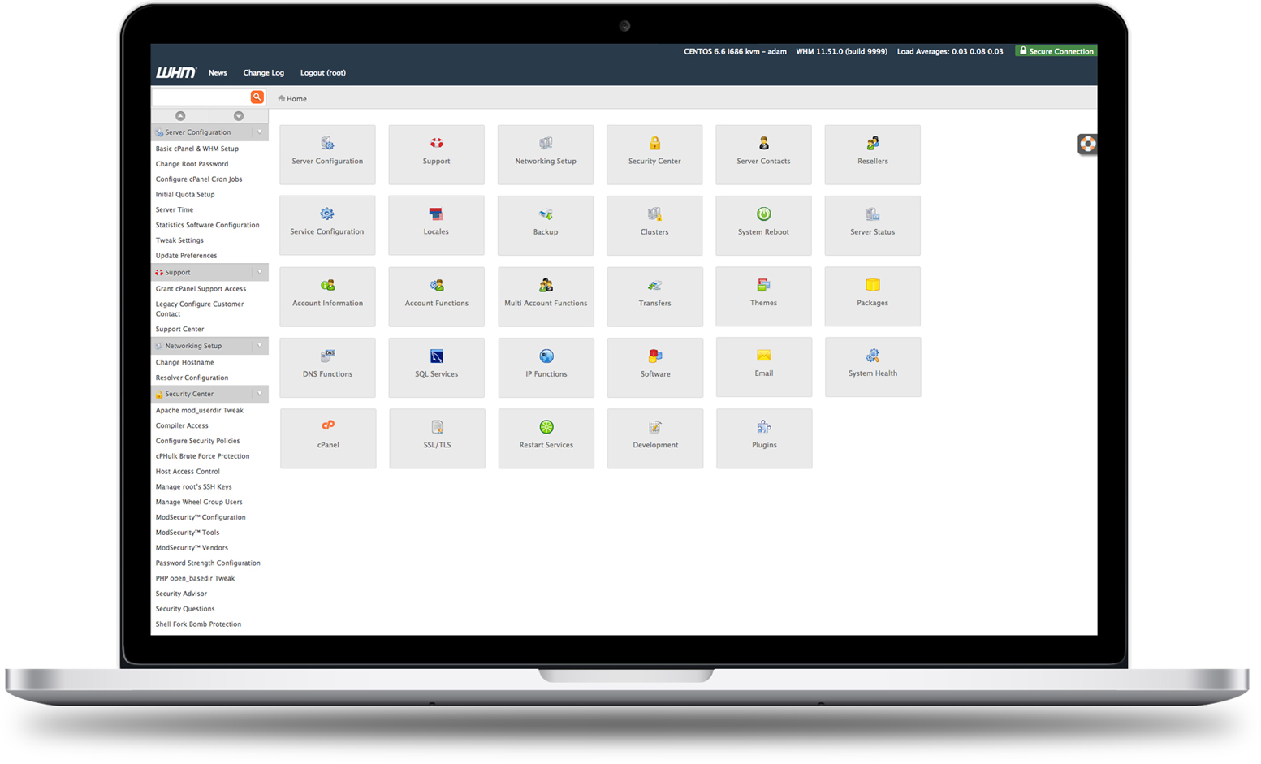Open Security Advisor link
1261x764 pixels.
[181, 594]
